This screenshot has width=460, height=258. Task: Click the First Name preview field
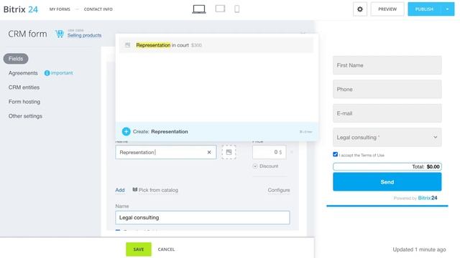387,65
